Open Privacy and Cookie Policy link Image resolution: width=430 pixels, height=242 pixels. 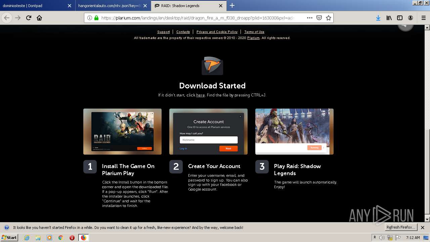tap(217, 32)
